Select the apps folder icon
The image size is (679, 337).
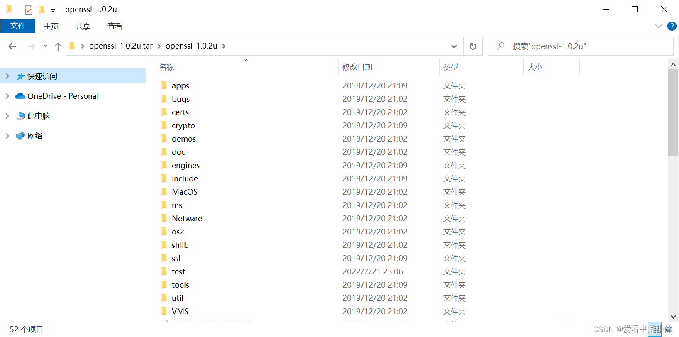pos(164,85)
